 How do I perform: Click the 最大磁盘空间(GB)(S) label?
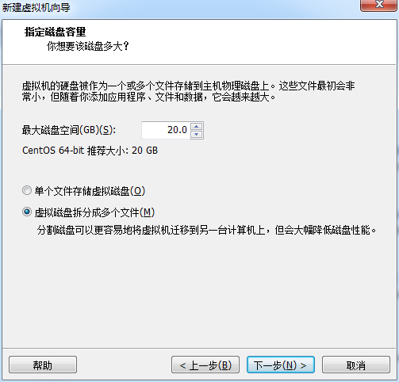point(69,130)
